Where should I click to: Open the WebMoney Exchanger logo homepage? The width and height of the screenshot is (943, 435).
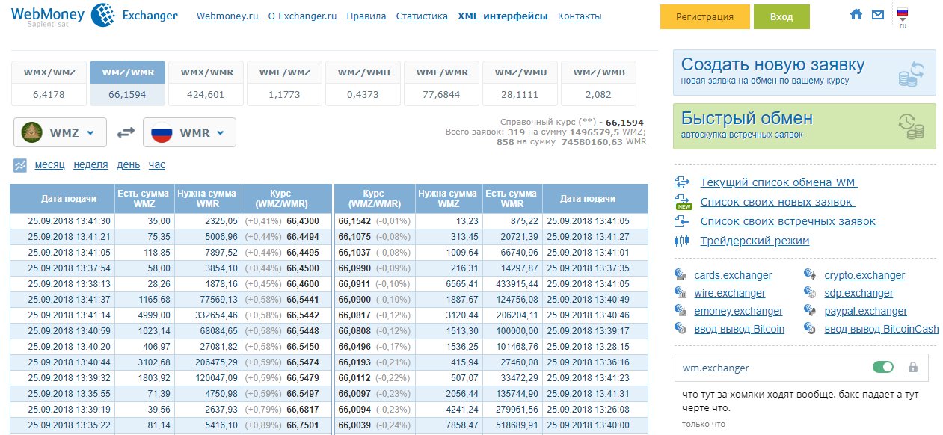click(x=94, y=16)
